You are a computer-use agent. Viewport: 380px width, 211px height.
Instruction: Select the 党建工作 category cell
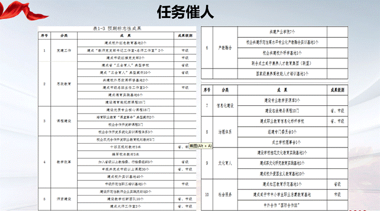click(64, 50)
